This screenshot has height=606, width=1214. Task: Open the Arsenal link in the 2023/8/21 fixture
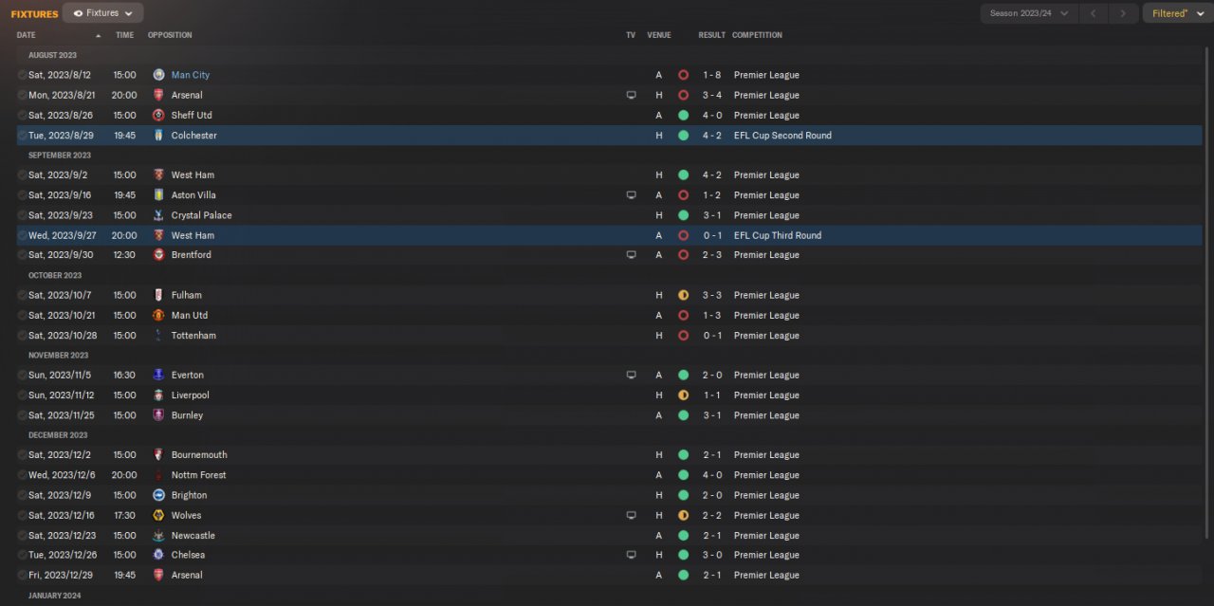pyautogui.click(x=187, y=95)
